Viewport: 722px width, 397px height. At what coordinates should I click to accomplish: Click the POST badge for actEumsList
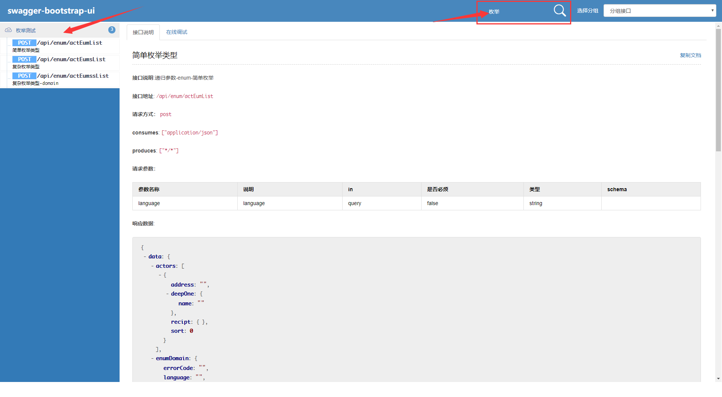point(24,59)
